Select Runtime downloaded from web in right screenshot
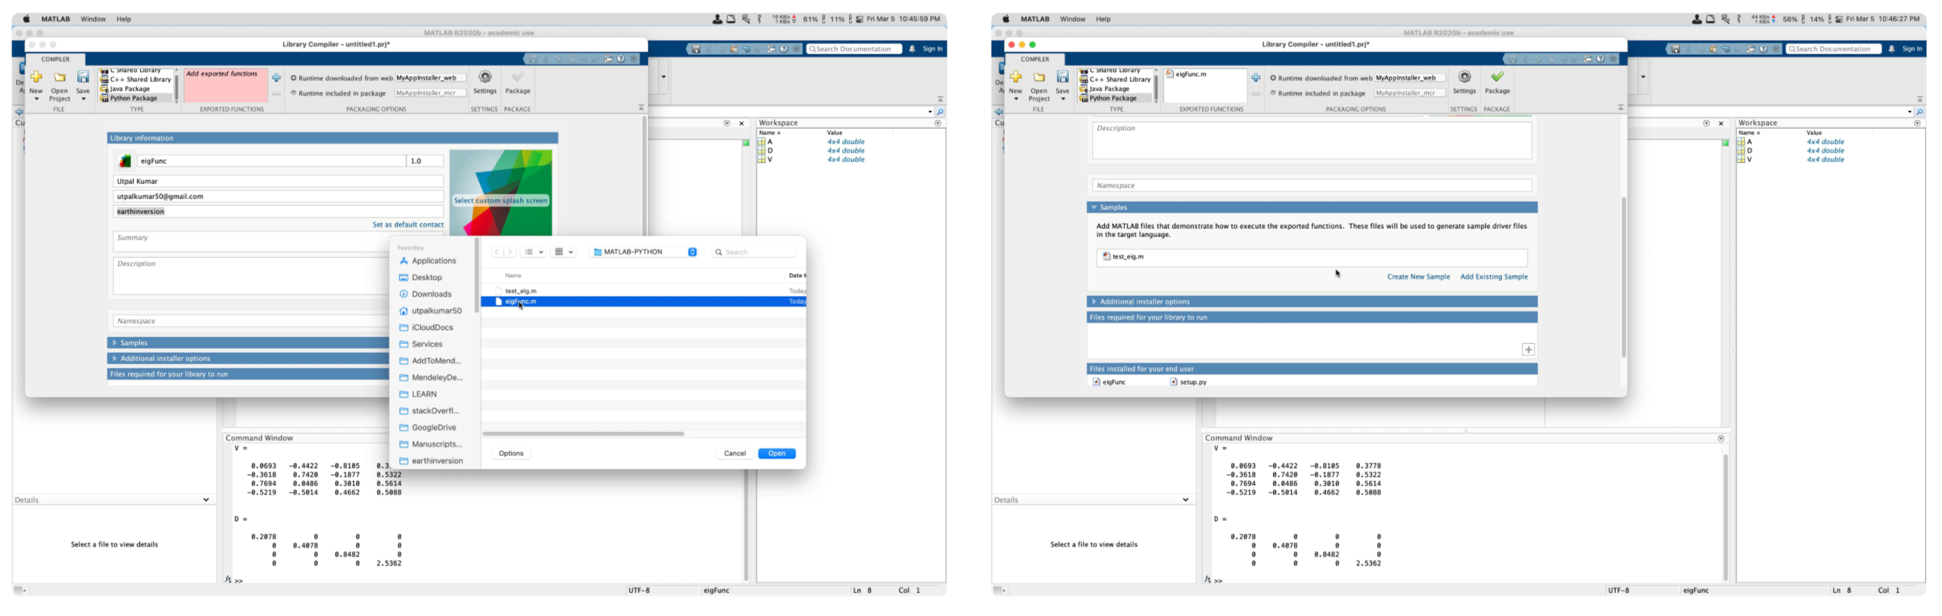Viewport: 1942px width, 616px height. tap(1273, 78)
